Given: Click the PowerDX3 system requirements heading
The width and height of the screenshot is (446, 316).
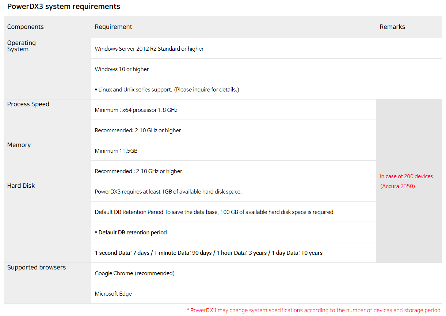Looking at the screenshot, I should 64,7.
